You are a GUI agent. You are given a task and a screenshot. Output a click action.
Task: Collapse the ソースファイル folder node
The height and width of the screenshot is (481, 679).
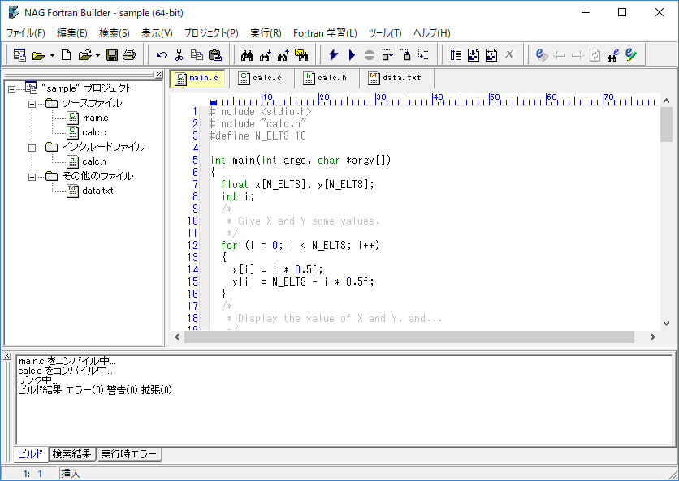pos(32,103)
